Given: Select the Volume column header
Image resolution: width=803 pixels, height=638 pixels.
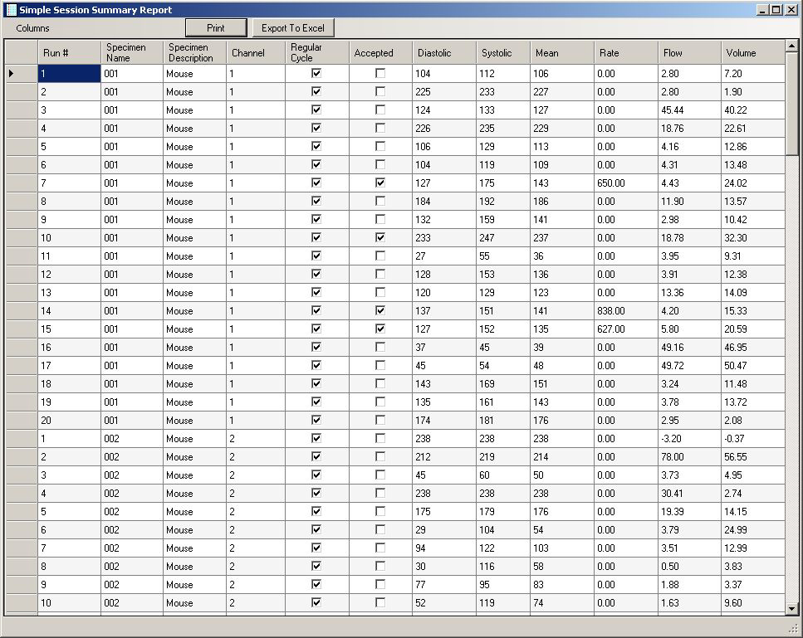Looking at the screenshot, I should [x=752, y=53].
